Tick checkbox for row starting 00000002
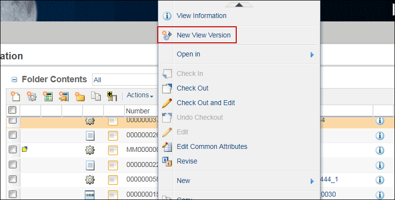 click(x=13, y=135)
